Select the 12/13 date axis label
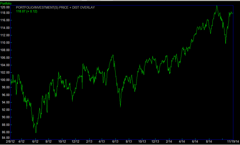Screen dimensions: 240x145 pos(155,142)
